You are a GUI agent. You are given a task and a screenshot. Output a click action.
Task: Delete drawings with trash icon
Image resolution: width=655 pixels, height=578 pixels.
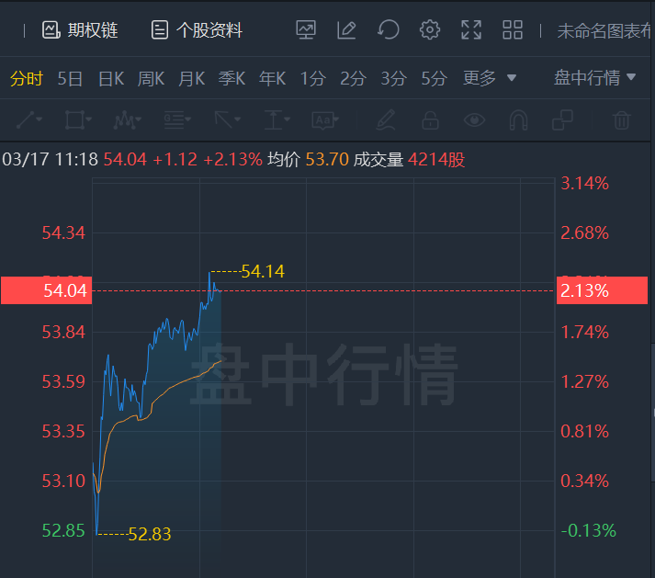coord(622,119)
